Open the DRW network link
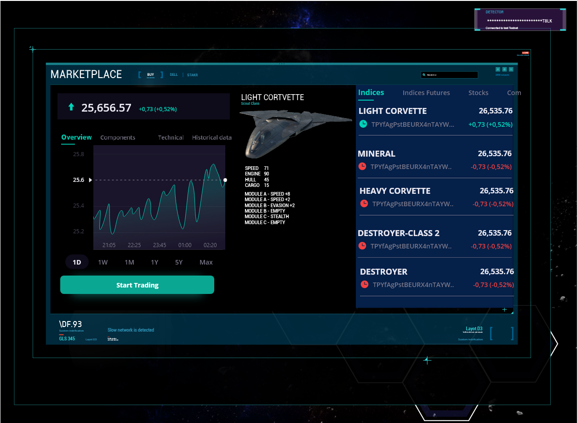The image size is (577, 423). click(x=502, y=75)
